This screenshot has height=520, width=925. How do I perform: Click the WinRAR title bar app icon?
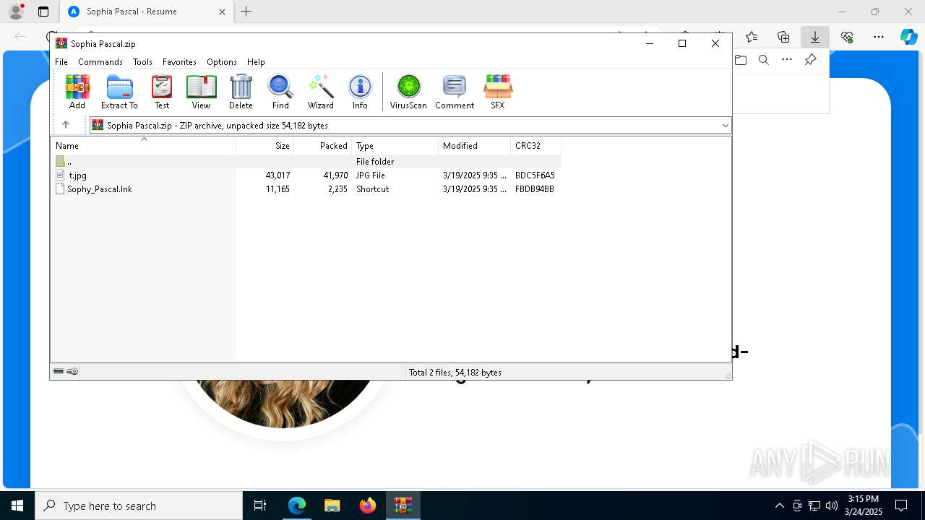[x=61, y=43]
